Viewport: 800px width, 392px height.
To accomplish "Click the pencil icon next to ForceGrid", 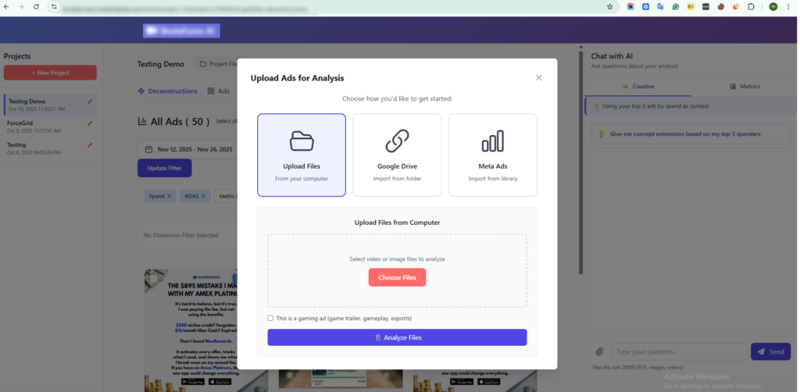I will click(x=90, y=123).
